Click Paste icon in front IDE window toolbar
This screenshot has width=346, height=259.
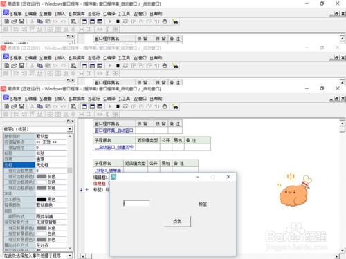[x=48, y=106]
